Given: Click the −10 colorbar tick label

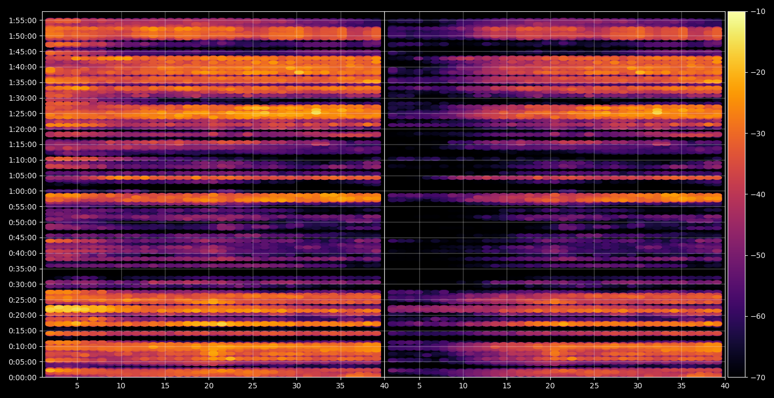Looking at the screenshot, I should pos(757,11).
